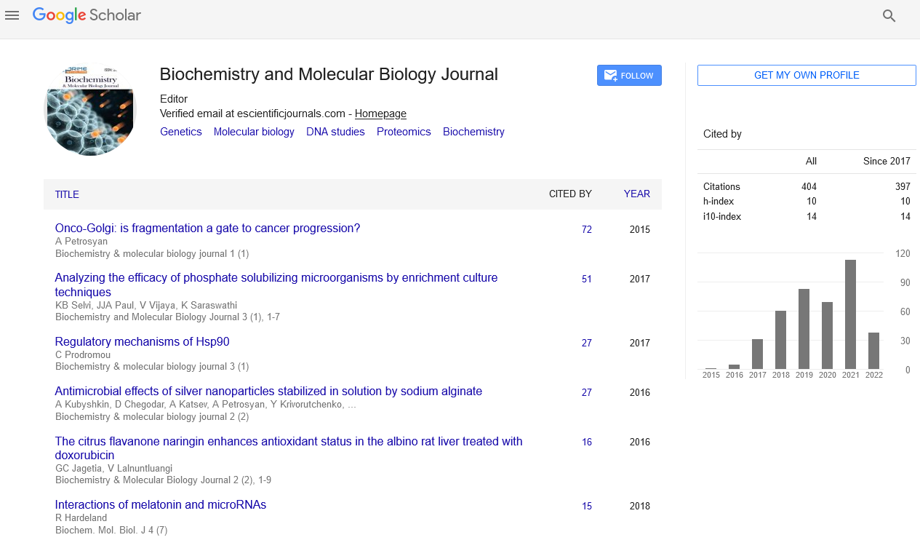Open silver nanoparticles antimicrobial effects article
This screenshot has height=540, width=920.
point(268,392)
